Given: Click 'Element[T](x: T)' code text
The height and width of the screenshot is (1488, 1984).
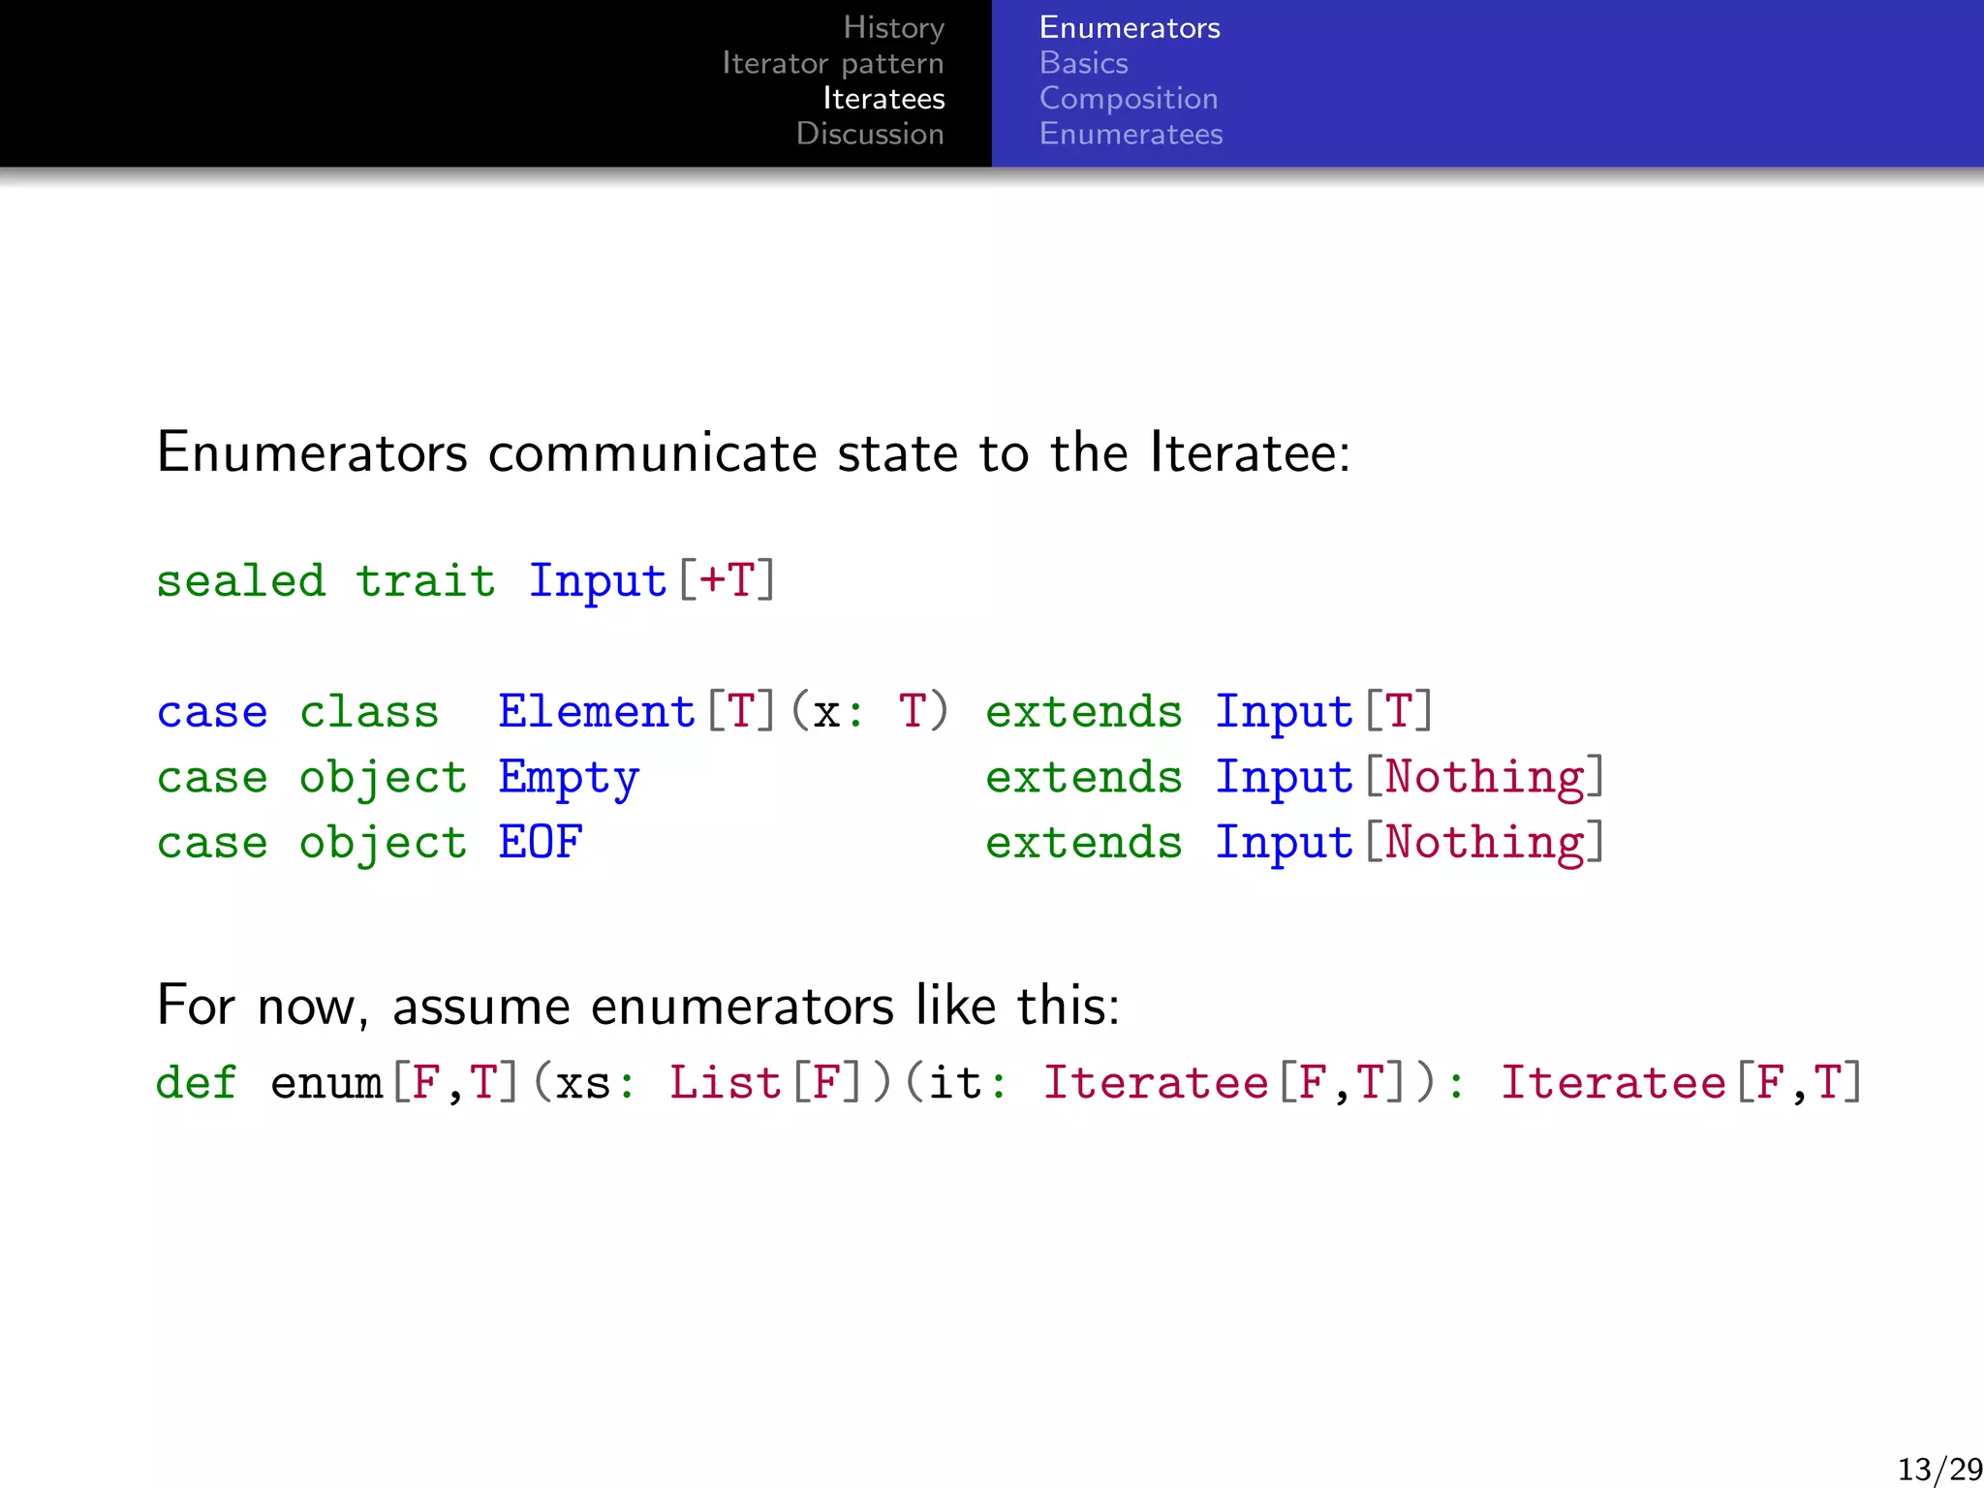Looking at the screenshot, I should [724, 712].
